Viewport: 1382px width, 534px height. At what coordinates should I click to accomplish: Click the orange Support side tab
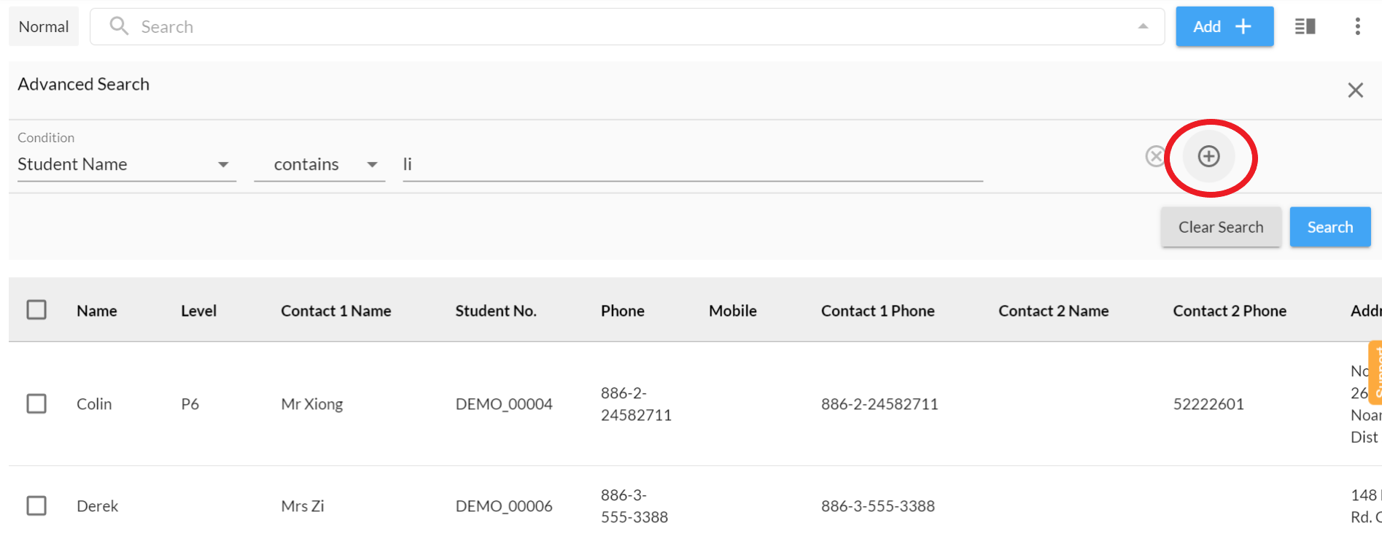(x=1375, y=372)
